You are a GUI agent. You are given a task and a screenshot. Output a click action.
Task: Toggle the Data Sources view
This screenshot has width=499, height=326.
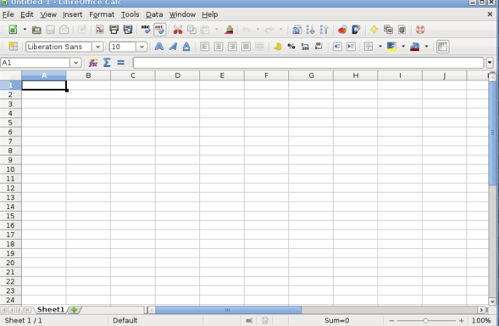[402, 30]
